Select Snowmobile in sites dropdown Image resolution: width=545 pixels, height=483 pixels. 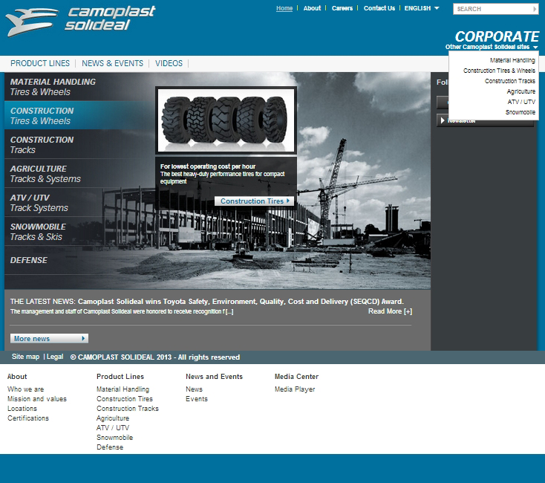coord(520,112)
